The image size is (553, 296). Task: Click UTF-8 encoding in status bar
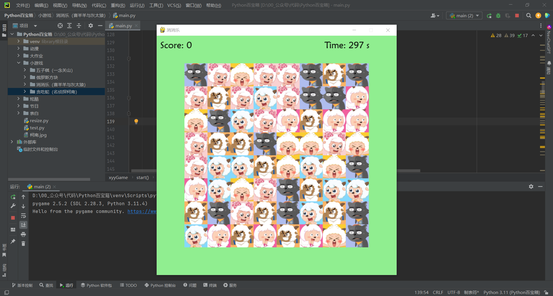coord(454,293)
